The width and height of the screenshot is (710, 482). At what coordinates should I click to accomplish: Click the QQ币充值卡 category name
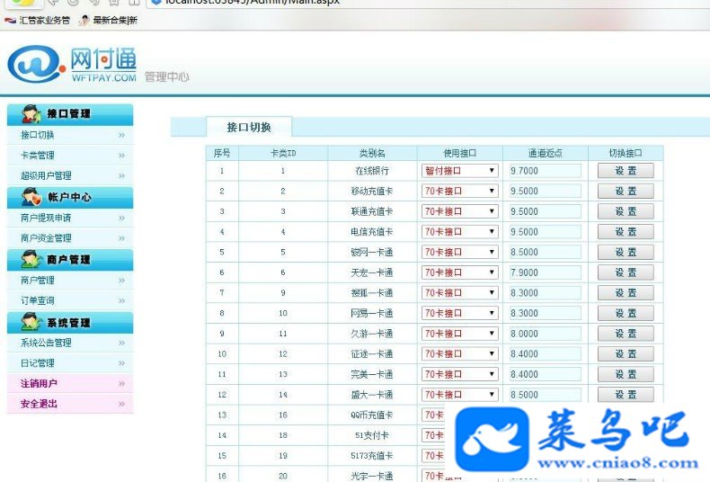[372, 415]
